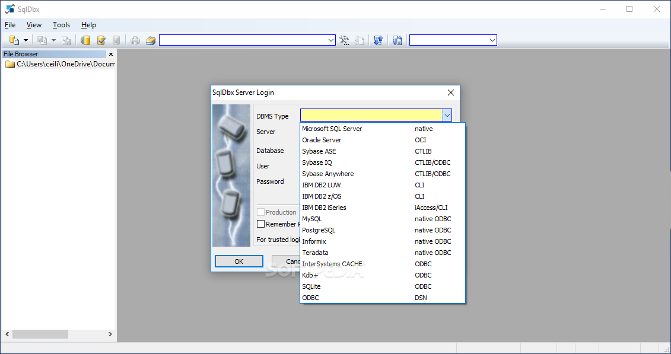This screenshot has width=671, height=354.
Task: Choose Oracle Server from the list
Action: (383, 140)
